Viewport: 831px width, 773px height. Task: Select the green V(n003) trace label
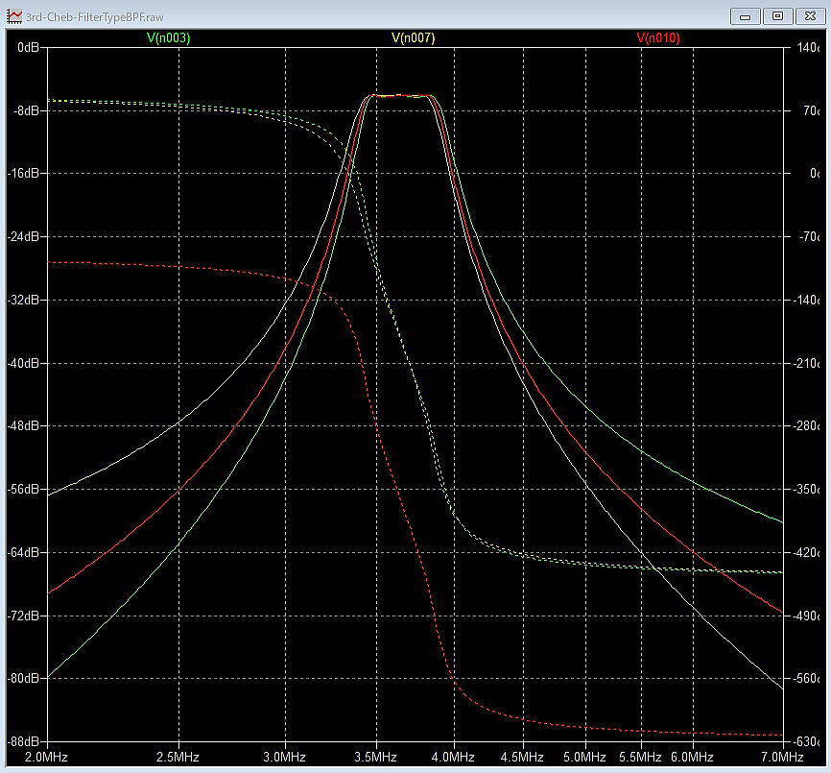pos(168,38)
